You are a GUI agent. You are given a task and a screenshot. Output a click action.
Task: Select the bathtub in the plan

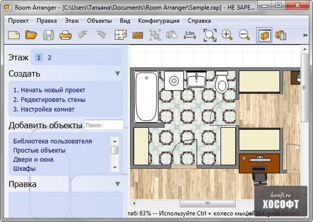click(x=146, y=96)
